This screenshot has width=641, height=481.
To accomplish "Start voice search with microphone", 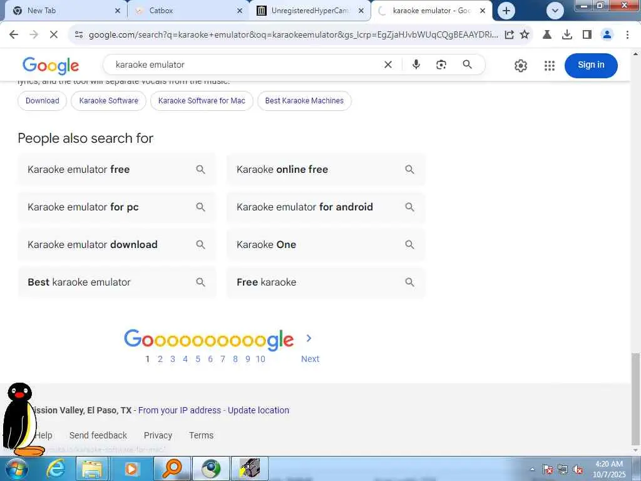I will tap(416, 65).
